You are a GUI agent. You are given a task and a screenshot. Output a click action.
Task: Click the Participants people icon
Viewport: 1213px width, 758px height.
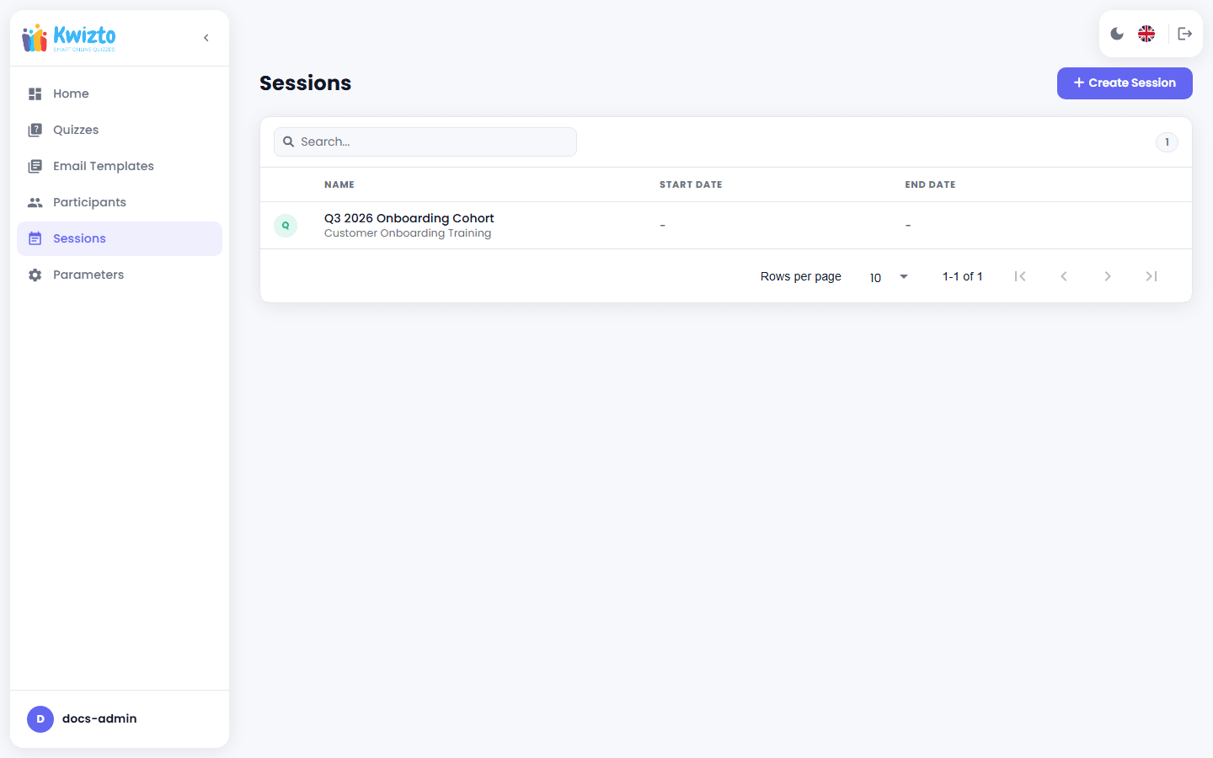(x=35, y=202)
